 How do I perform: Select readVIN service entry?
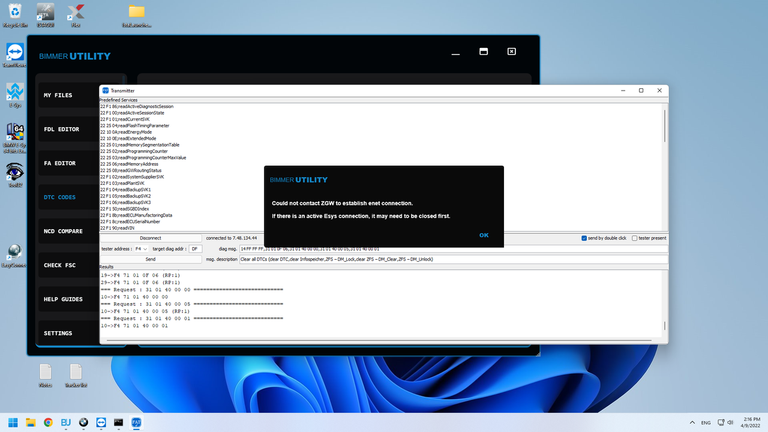click(117, 228)
